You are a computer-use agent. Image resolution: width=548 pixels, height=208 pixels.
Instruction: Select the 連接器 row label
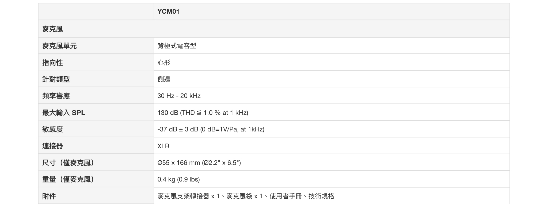(x=53, y=146)
